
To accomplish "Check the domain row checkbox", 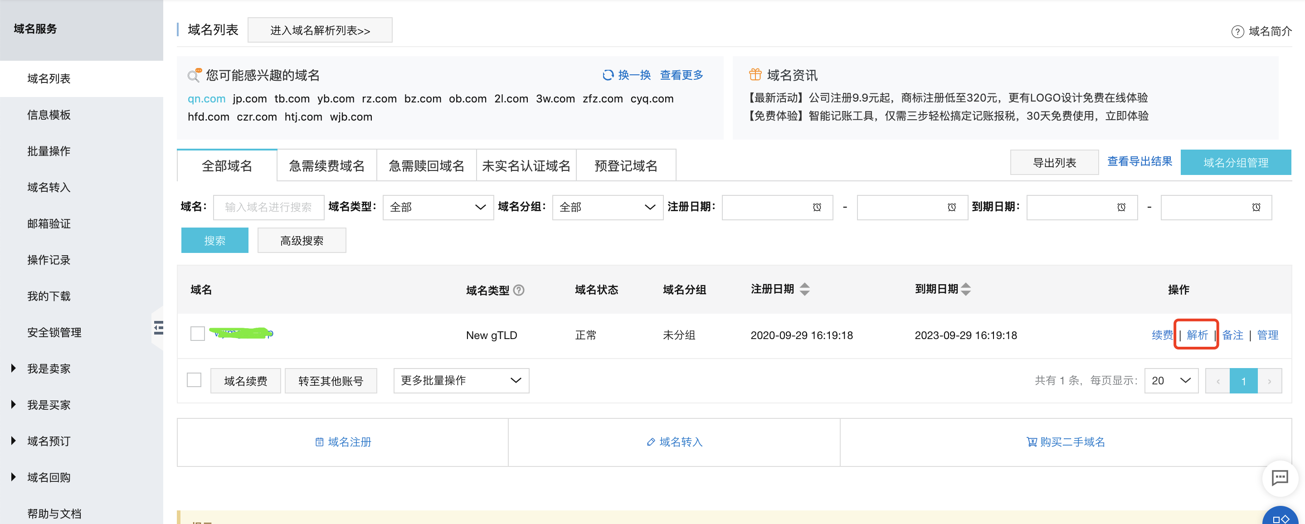I will [198, 334].
